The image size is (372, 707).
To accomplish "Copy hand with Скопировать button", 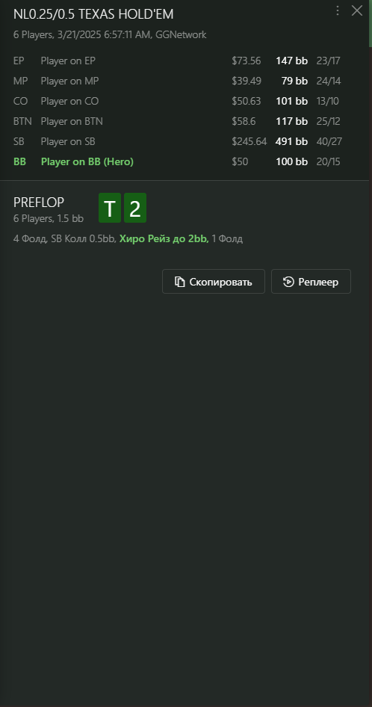I will 214,282.
